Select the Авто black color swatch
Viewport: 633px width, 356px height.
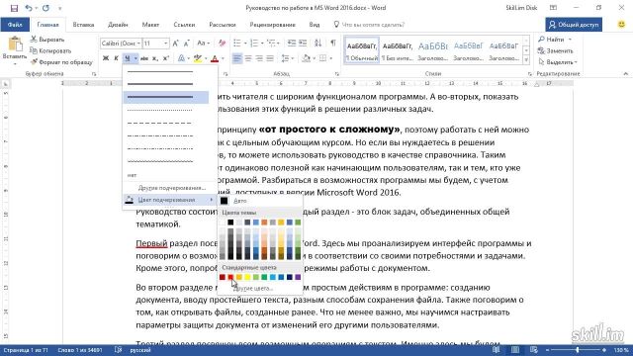coord(225,201)
